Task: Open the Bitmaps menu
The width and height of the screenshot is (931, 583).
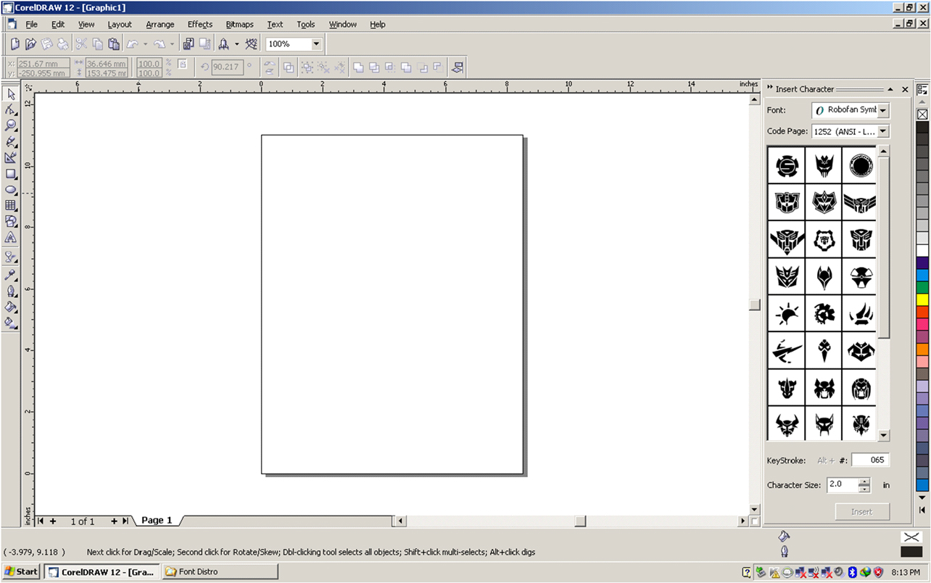Action: [239, 24]
